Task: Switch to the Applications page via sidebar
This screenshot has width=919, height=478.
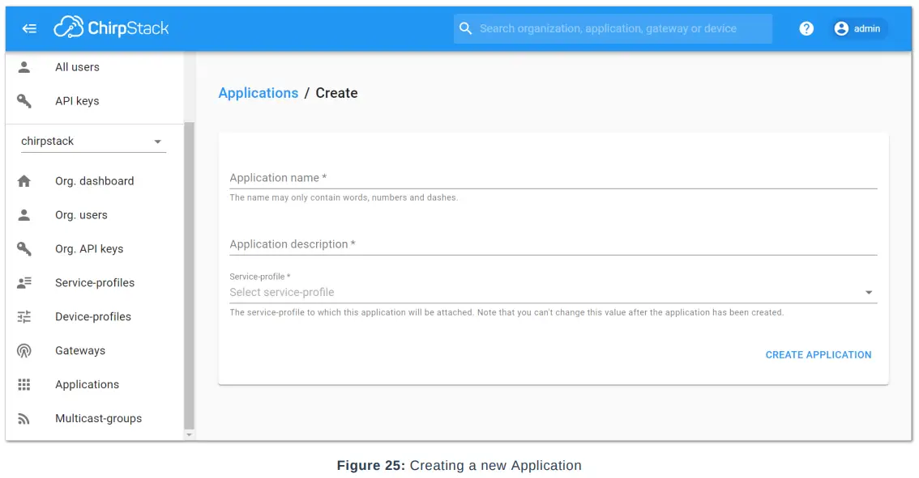Action: (87, 384)
